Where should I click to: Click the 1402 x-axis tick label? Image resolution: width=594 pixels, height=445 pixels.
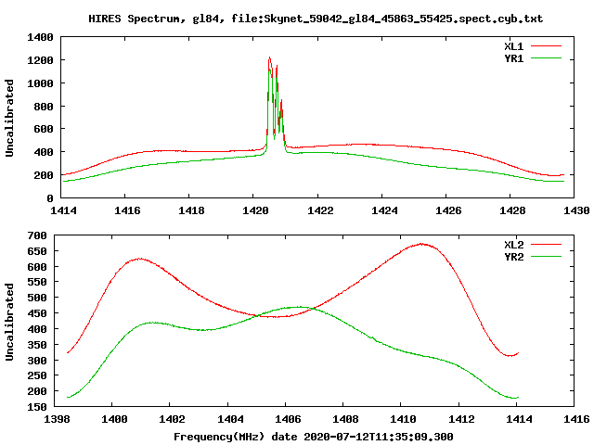[x=172, y=419]
